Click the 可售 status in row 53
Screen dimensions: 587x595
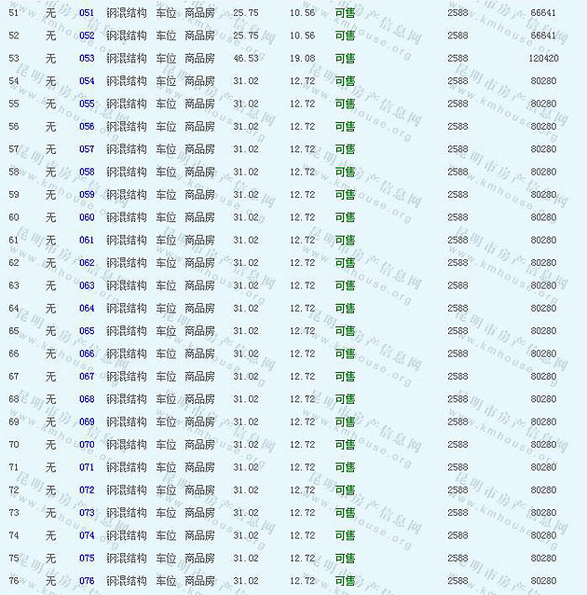coord(345,58)
